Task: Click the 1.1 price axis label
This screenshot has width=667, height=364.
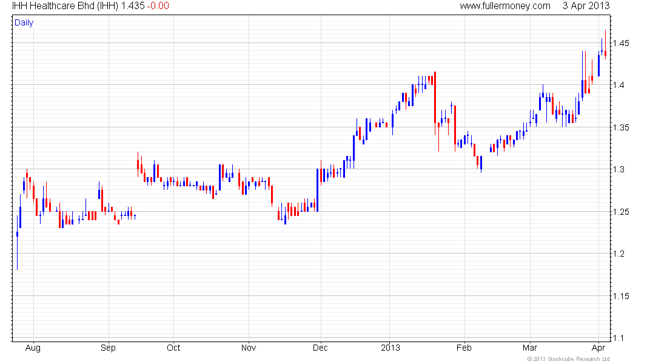Action: [x=618, y=338]
